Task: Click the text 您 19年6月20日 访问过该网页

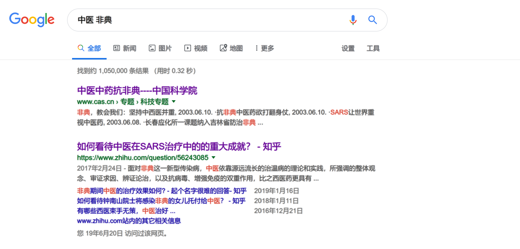Action: (122, 233)
